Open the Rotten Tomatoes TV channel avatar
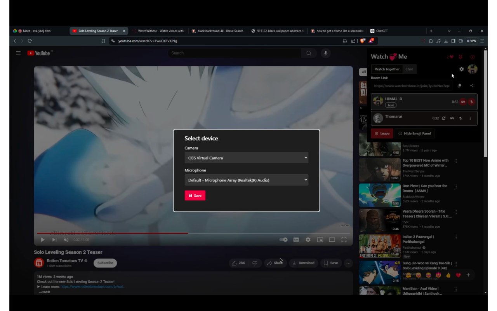This screenshot has height=311, width=497. 39,263
